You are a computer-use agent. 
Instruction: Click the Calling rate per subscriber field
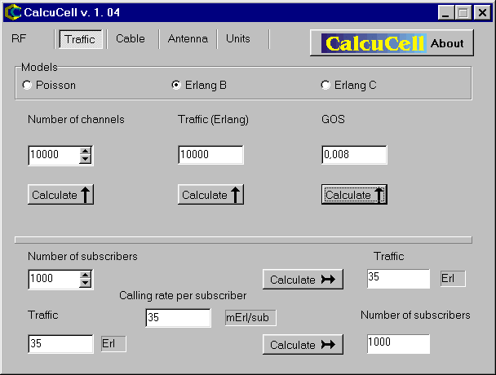click(178, 318)
